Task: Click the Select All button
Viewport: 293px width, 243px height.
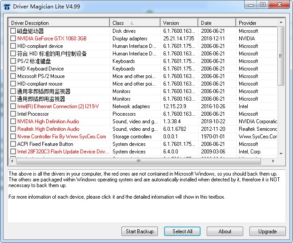Action: (182, 231)
